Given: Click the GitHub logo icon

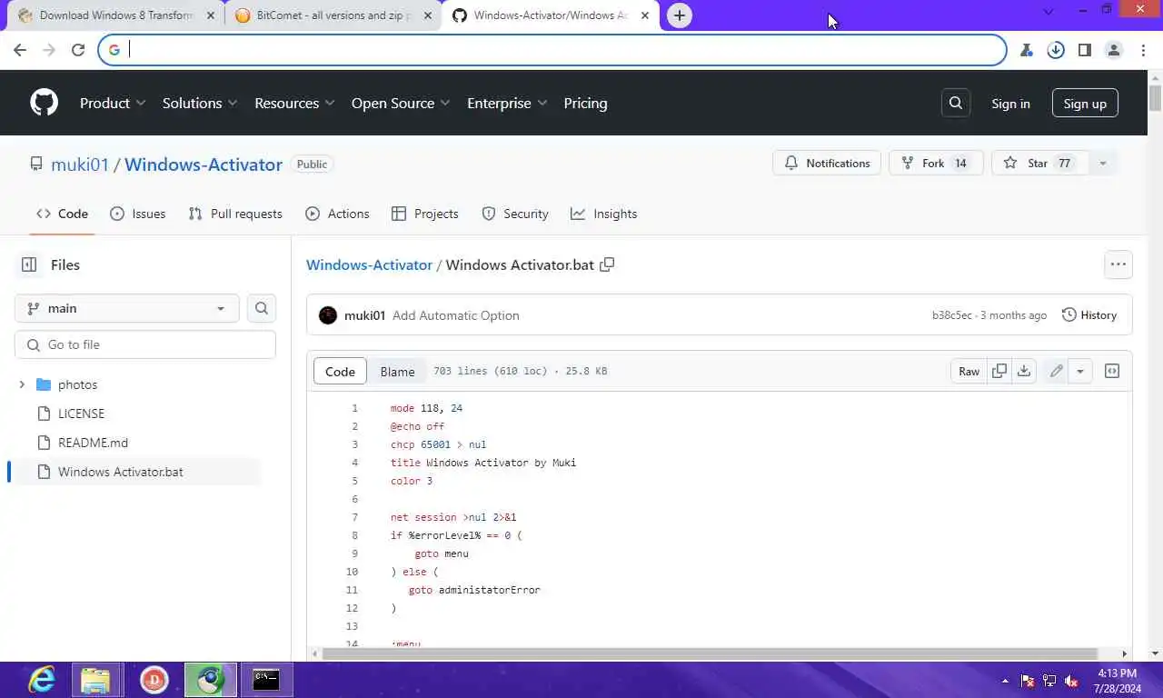Looking at the screenshot, I should pyautogui.click(x=44, y=103).
